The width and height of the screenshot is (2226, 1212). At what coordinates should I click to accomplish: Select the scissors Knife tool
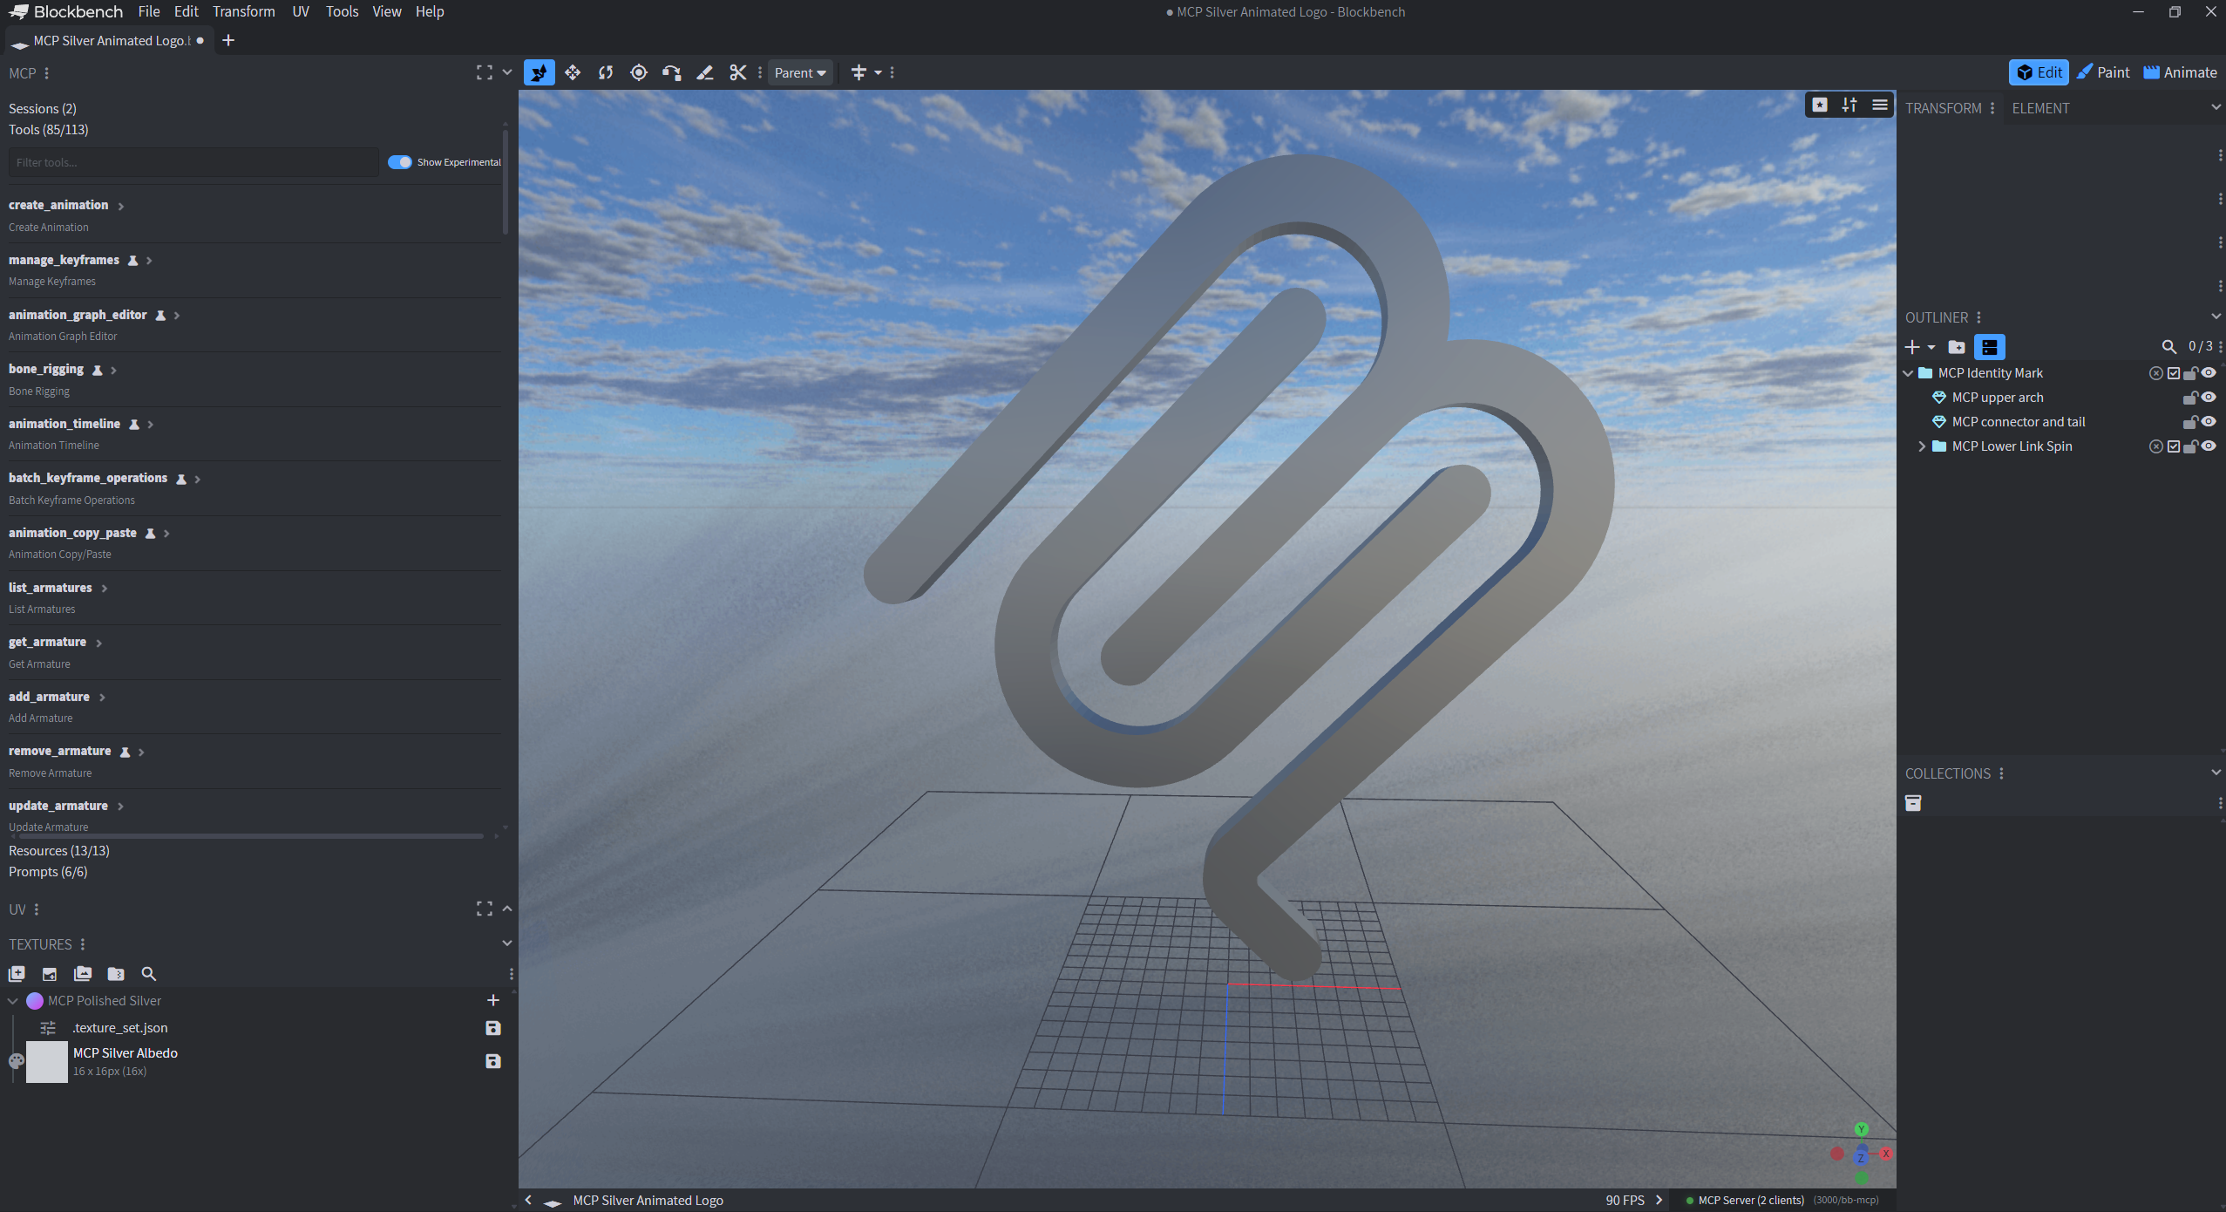[738, 72]
